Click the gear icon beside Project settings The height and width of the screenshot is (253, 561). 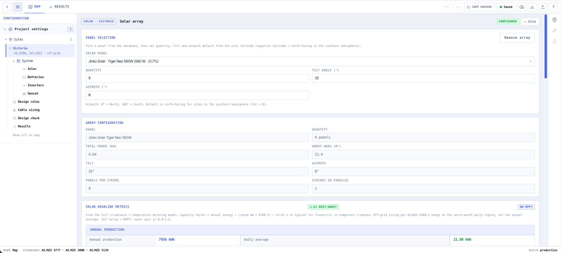11,29
